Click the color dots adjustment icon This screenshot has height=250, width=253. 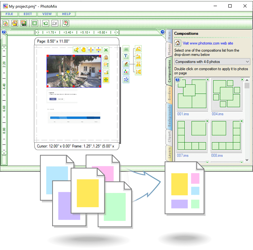click(x=126, y=72)
